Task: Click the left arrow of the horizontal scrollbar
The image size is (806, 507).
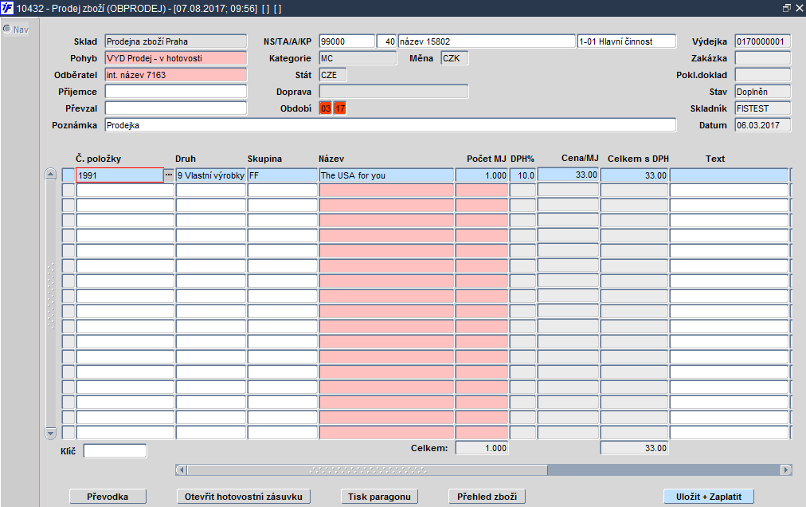Action: [x=181, y=470]
